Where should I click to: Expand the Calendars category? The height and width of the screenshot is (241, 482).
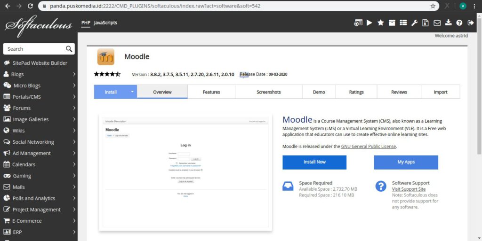[x=39, y=164]
